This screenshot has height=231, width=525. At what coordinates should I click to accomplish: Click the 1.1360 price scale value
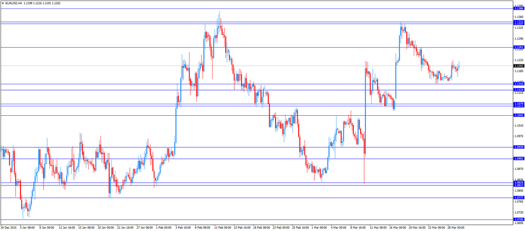(520, 17)
